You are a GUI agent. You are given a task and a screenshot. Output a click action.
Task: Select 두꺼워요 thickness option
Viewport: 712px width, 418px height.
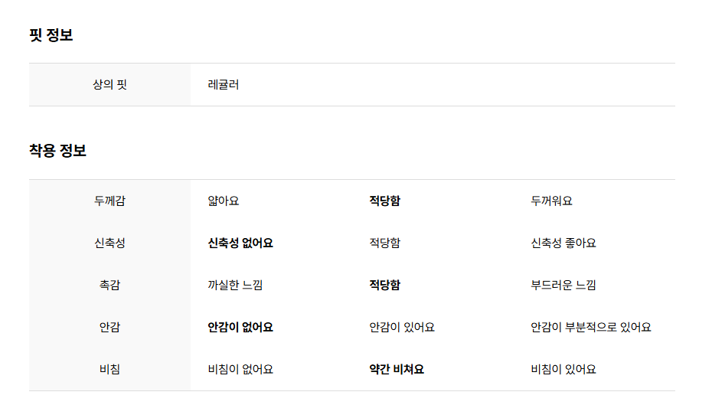pyautogui.click(x=551, y=201)
